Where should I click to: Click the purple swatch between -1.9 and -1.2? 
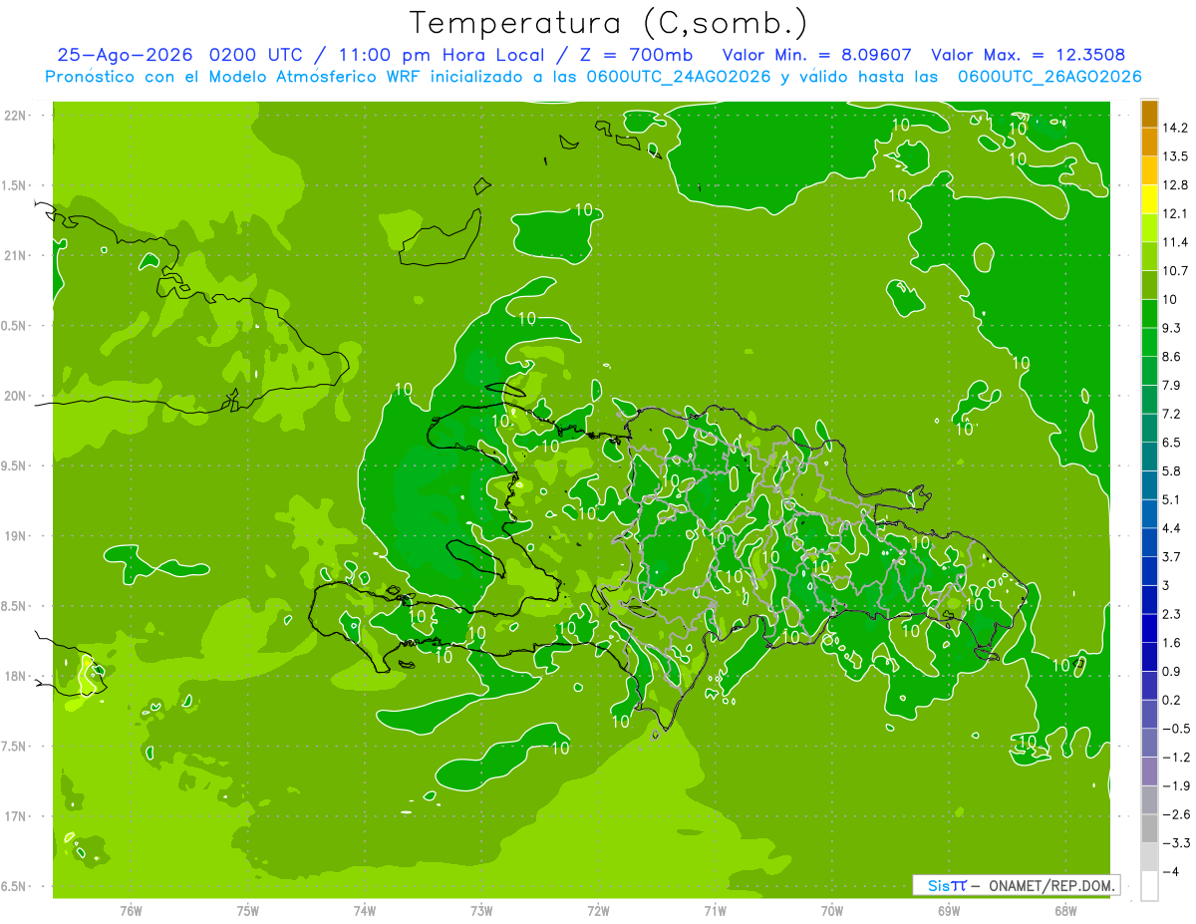pos(1148,770)
